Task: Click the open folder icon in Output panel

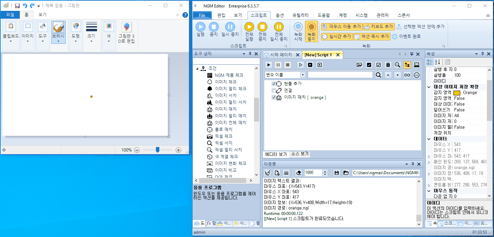Action: pyautogui.click(x=346, y=173)
